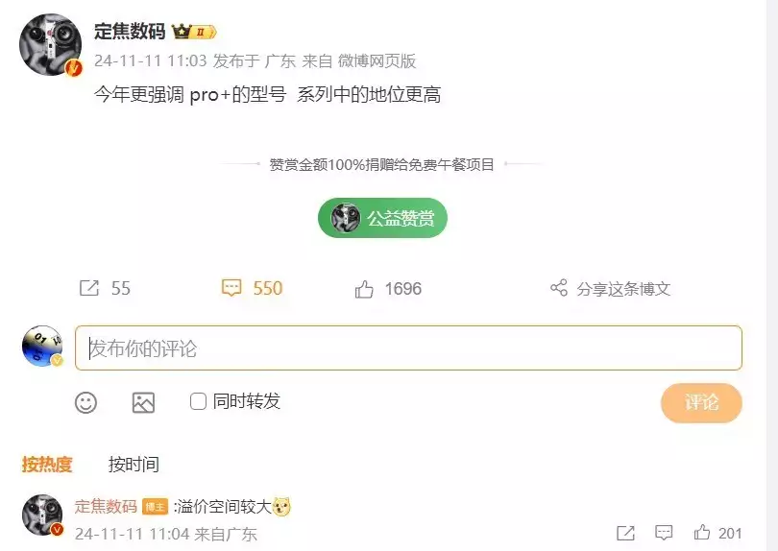This screenshot has width=778, height=551.
Task: Repost the 溢价空间较大 comment
Action: [x=625, y=533]
